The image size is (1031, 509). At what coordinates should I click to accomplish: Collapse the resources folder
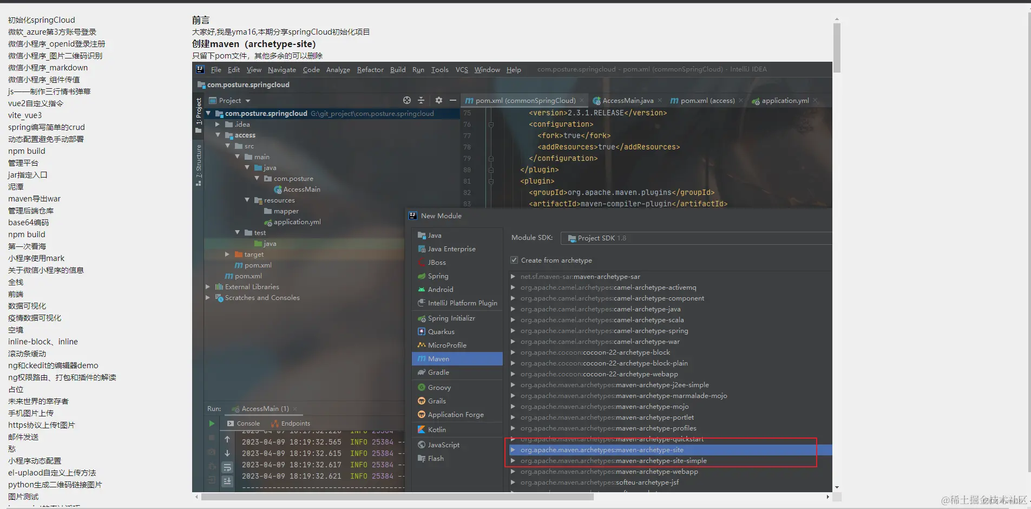point(247,200)
